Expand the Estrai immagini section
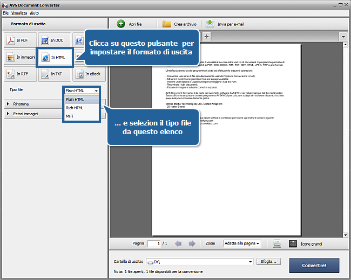The height and width of the screenshot is (280, 351). (33, 114)
